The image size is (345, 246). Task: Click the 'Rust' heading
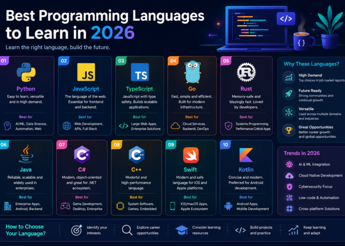pos(246,89)
